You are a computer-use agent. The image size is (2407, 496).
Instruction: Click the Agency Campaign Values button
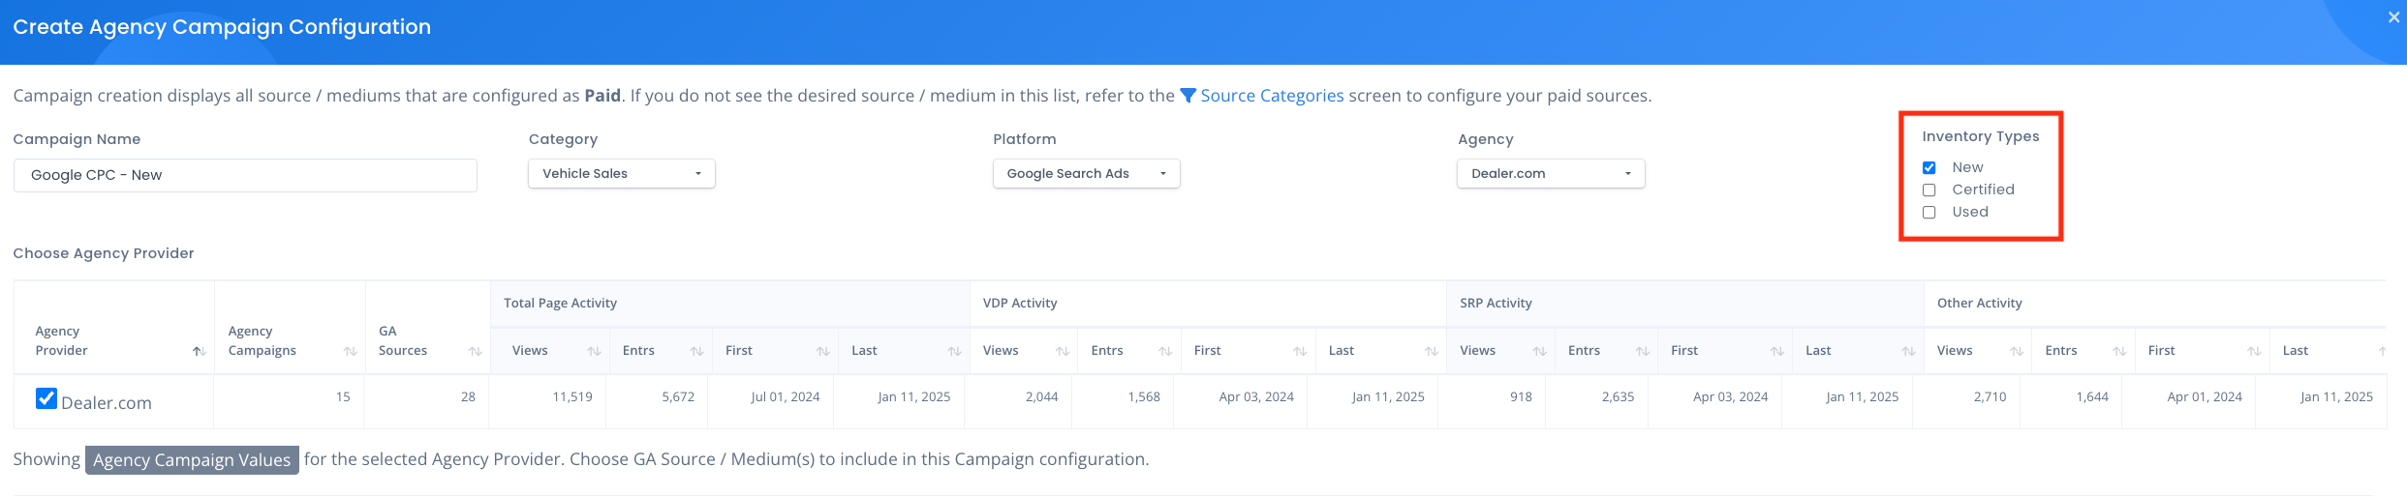click(192, 460)
